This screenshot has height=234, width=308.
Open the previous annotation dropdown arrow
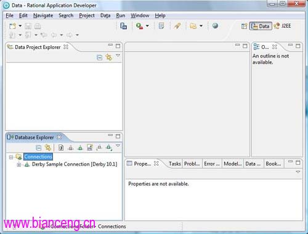click(36, 35)
